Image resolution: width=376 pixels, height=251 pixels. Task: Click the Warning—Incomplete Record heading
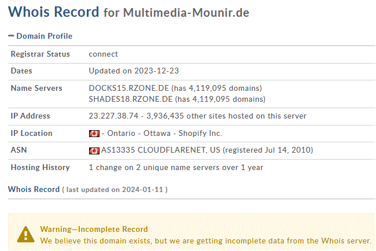click(x=94, y=229)
